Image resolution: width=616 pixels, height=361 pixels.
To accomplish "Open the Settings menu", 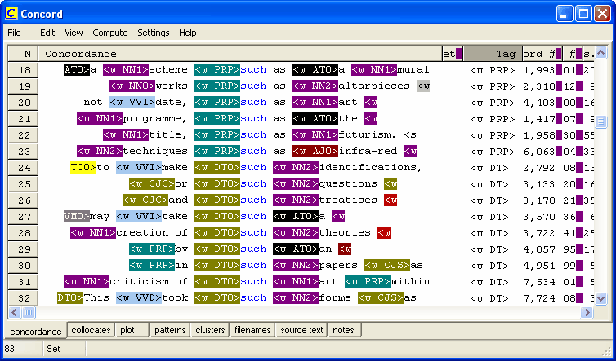I will click(x=154, y=33).
